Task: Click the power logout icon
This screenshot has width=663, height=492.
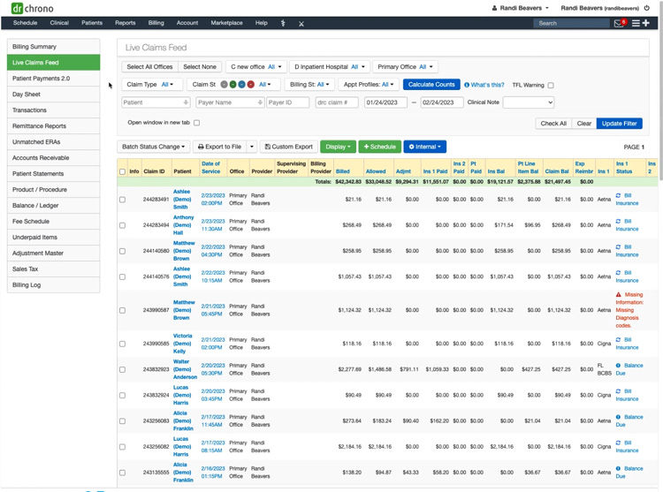Action: pos(646,8)
